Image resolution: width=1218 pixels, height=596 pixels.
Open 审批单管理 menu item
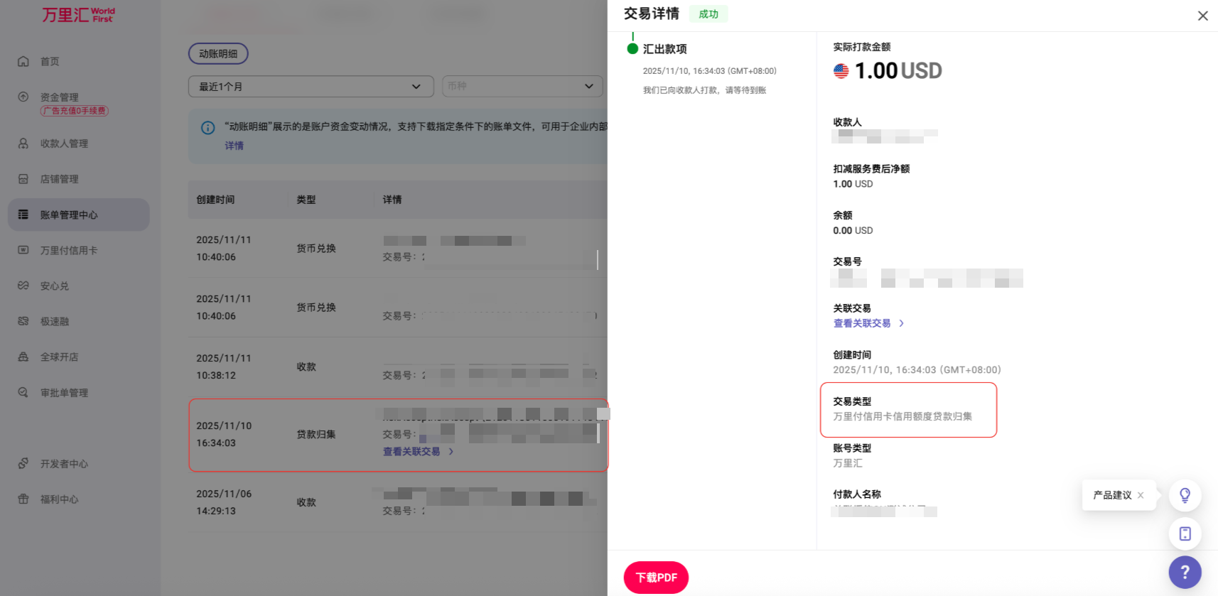click(64, 392)
